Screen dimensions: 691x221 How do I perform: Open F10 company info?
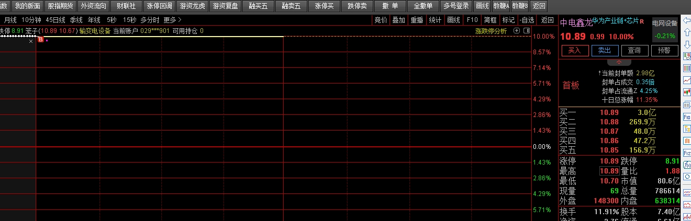472,20
